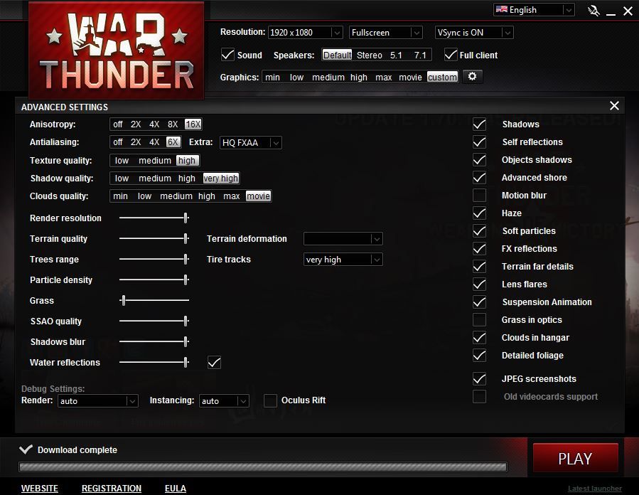
Task: Select 7.1 speakers option
Action: [420, 55]
